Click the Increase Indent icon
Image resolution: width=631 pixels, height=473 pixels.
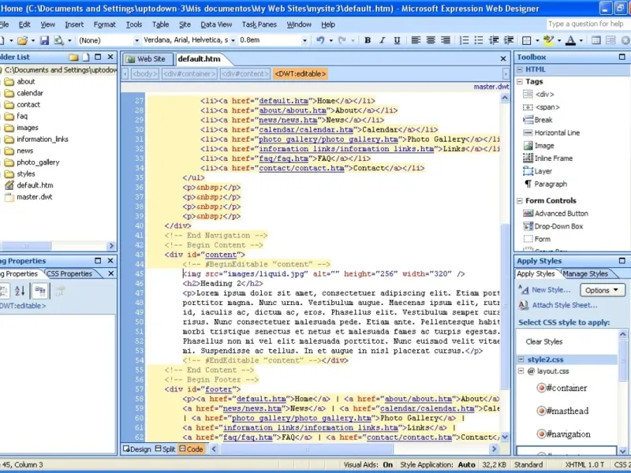tap(509, 40)
